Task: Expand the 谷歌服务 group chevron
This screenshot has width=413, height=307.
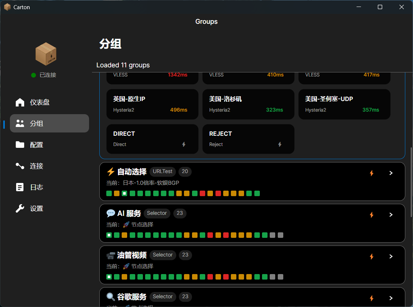Action: (391, 298)
